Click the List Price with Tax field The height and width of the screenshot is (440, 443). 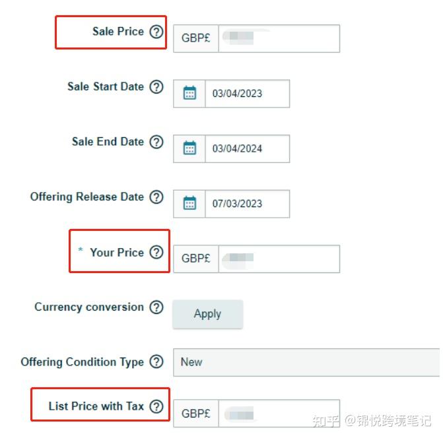pyautogui.click(x=279, y=414)
